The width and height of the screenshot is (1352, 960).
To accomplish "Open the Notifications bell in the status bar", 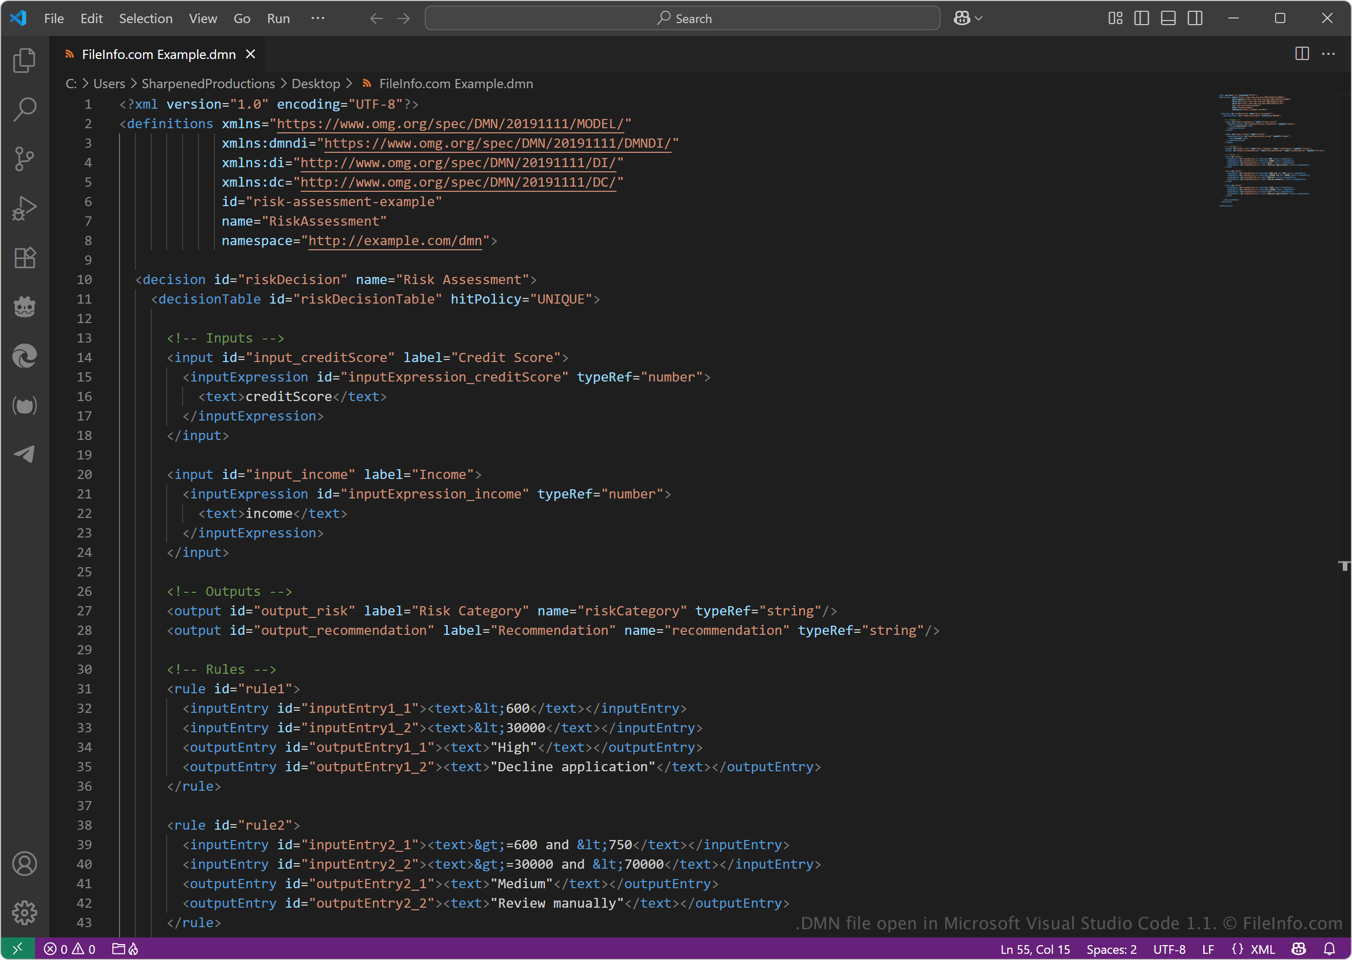I will (x=1329, y=949).
